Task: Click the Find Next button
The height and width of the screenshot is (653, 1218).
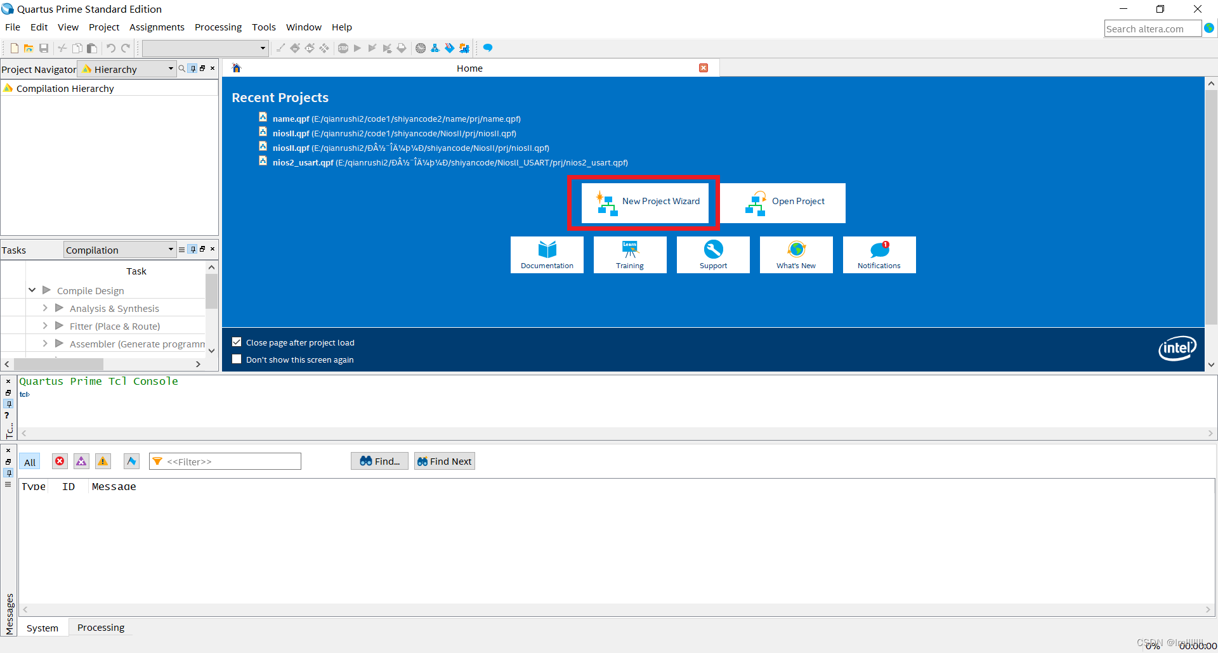Action: (445, 462)
